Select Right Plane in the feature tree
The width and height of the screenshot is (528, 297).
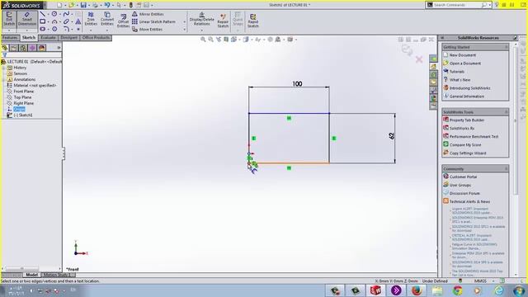click(24, 103)
